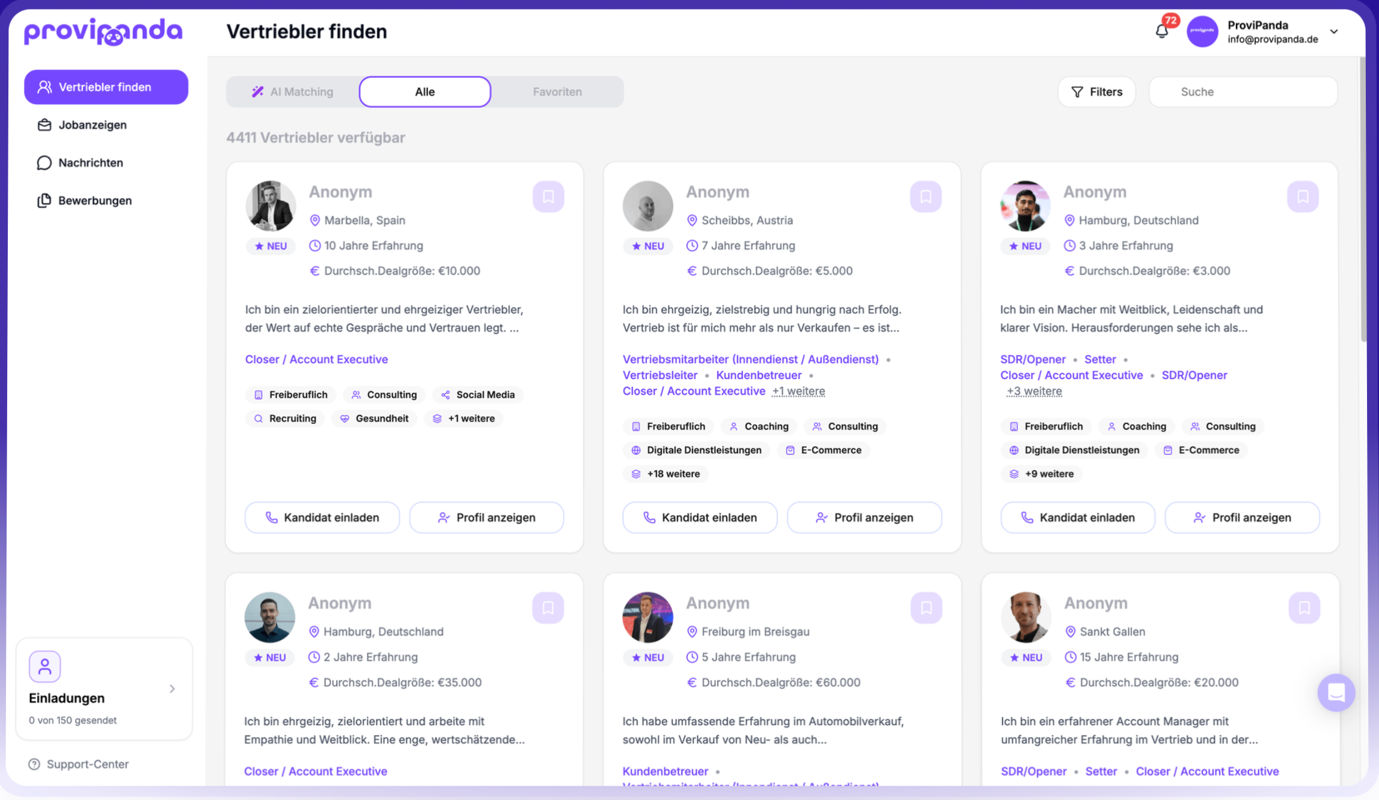The image size is (1379, 800).
Task: Open Jobanzeigen in the sidebar
Action: point(92,125)
